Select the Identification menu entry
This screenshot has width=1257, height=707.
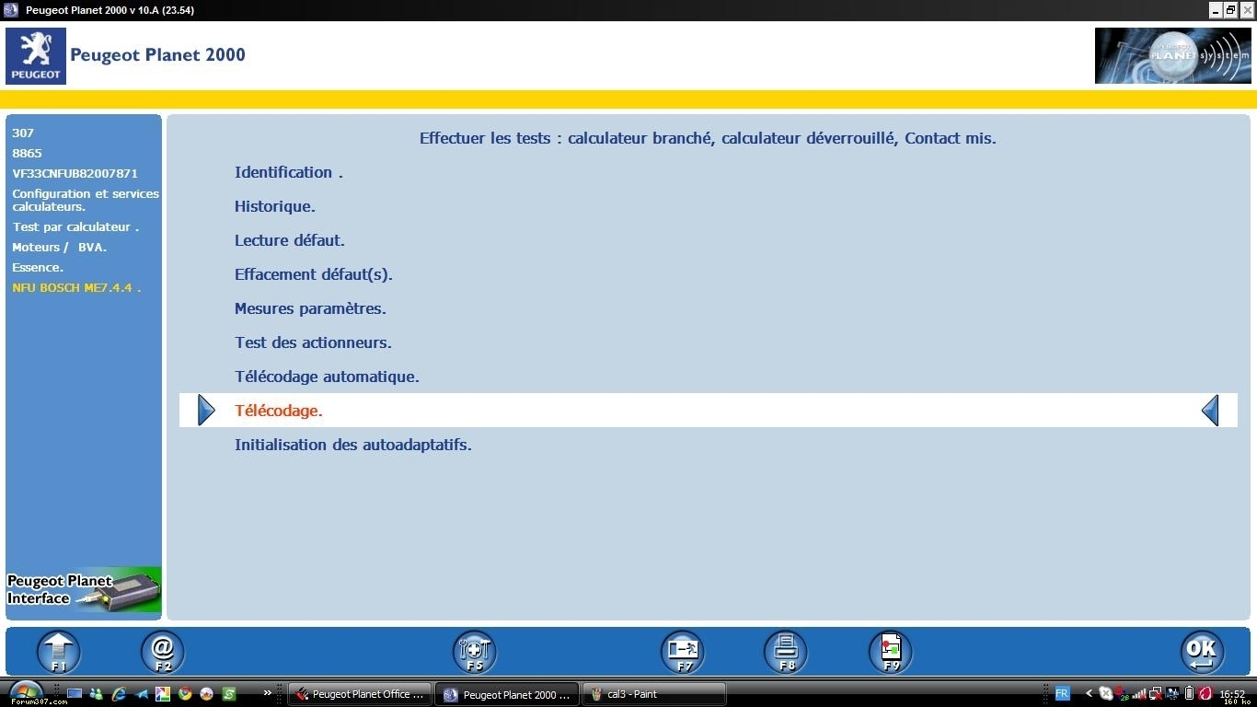click(x=288, y=173)
